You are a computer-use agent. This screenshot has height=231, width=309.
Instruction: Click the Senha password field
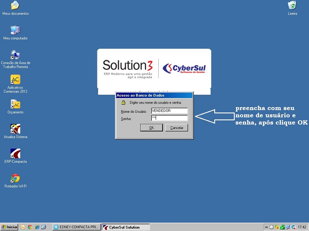pos(170,118)
